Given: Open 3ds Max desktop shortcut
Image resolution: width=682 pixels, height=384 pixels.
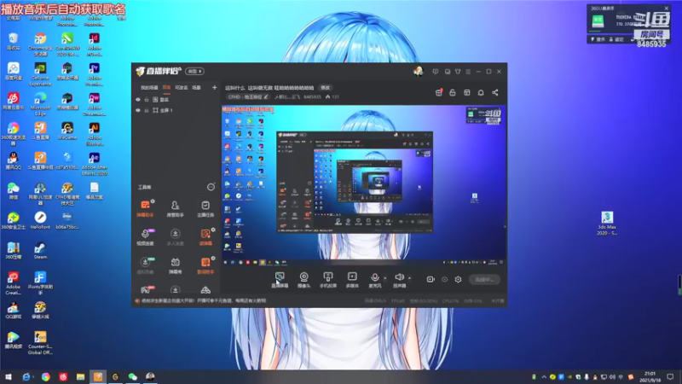Looking at the screenshot, I should pyautogui.click(x=607, y=224).
